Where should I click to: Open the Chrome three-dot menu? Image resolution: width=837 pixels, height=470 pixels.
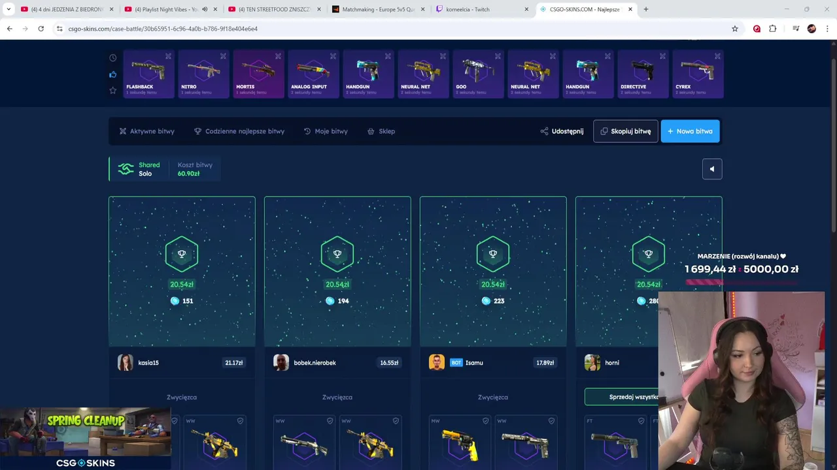(x=827, y=29)
